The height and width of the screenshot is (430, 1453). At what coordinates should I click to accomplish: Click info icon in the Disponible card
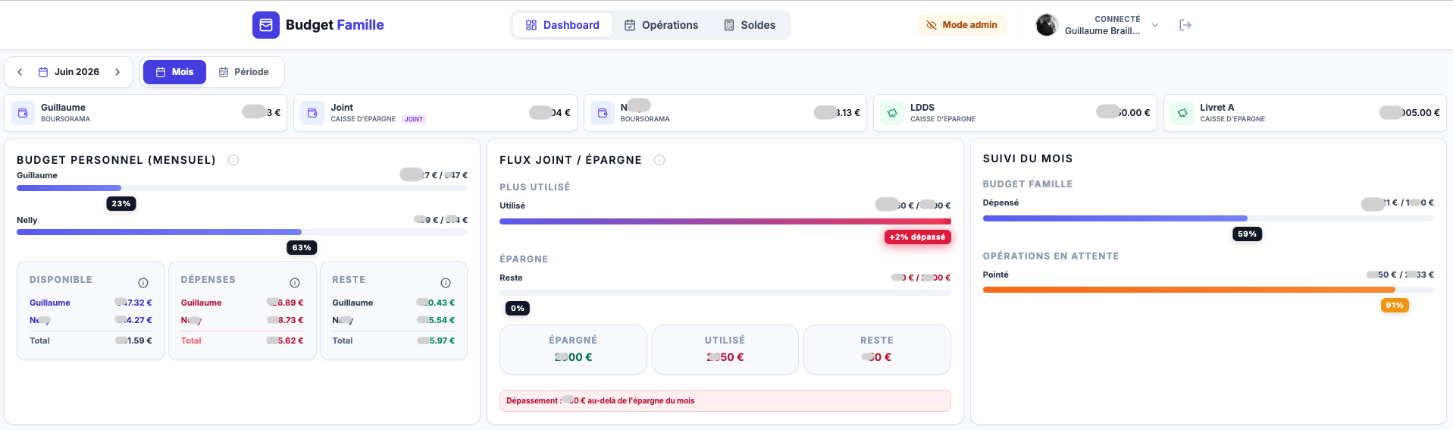(x=143, y=283)
